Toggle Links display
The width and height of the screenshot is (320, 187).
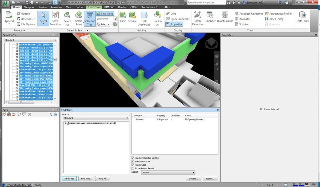171,14
